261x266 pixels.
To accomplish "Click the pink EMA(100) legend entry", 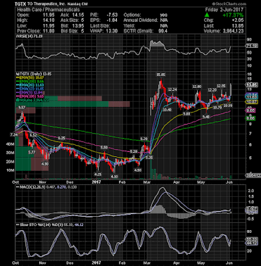I will tap(30, 96).
